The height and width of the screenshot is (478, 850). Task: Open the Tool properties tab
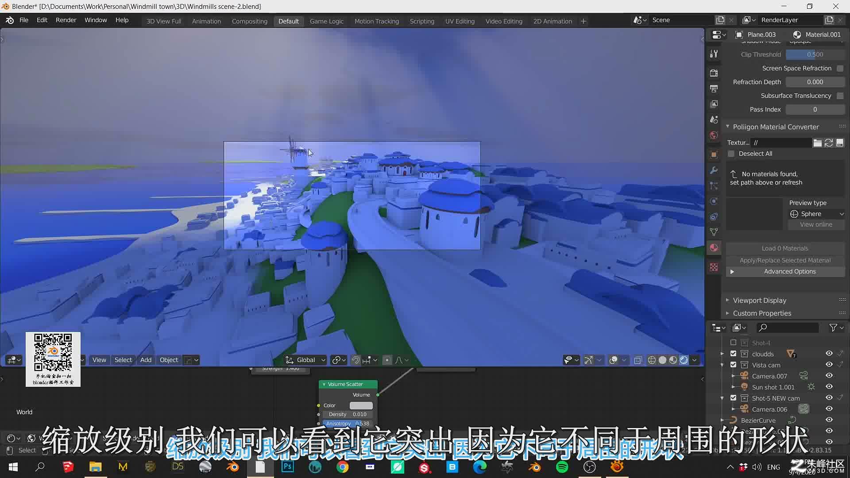point(714,54)
